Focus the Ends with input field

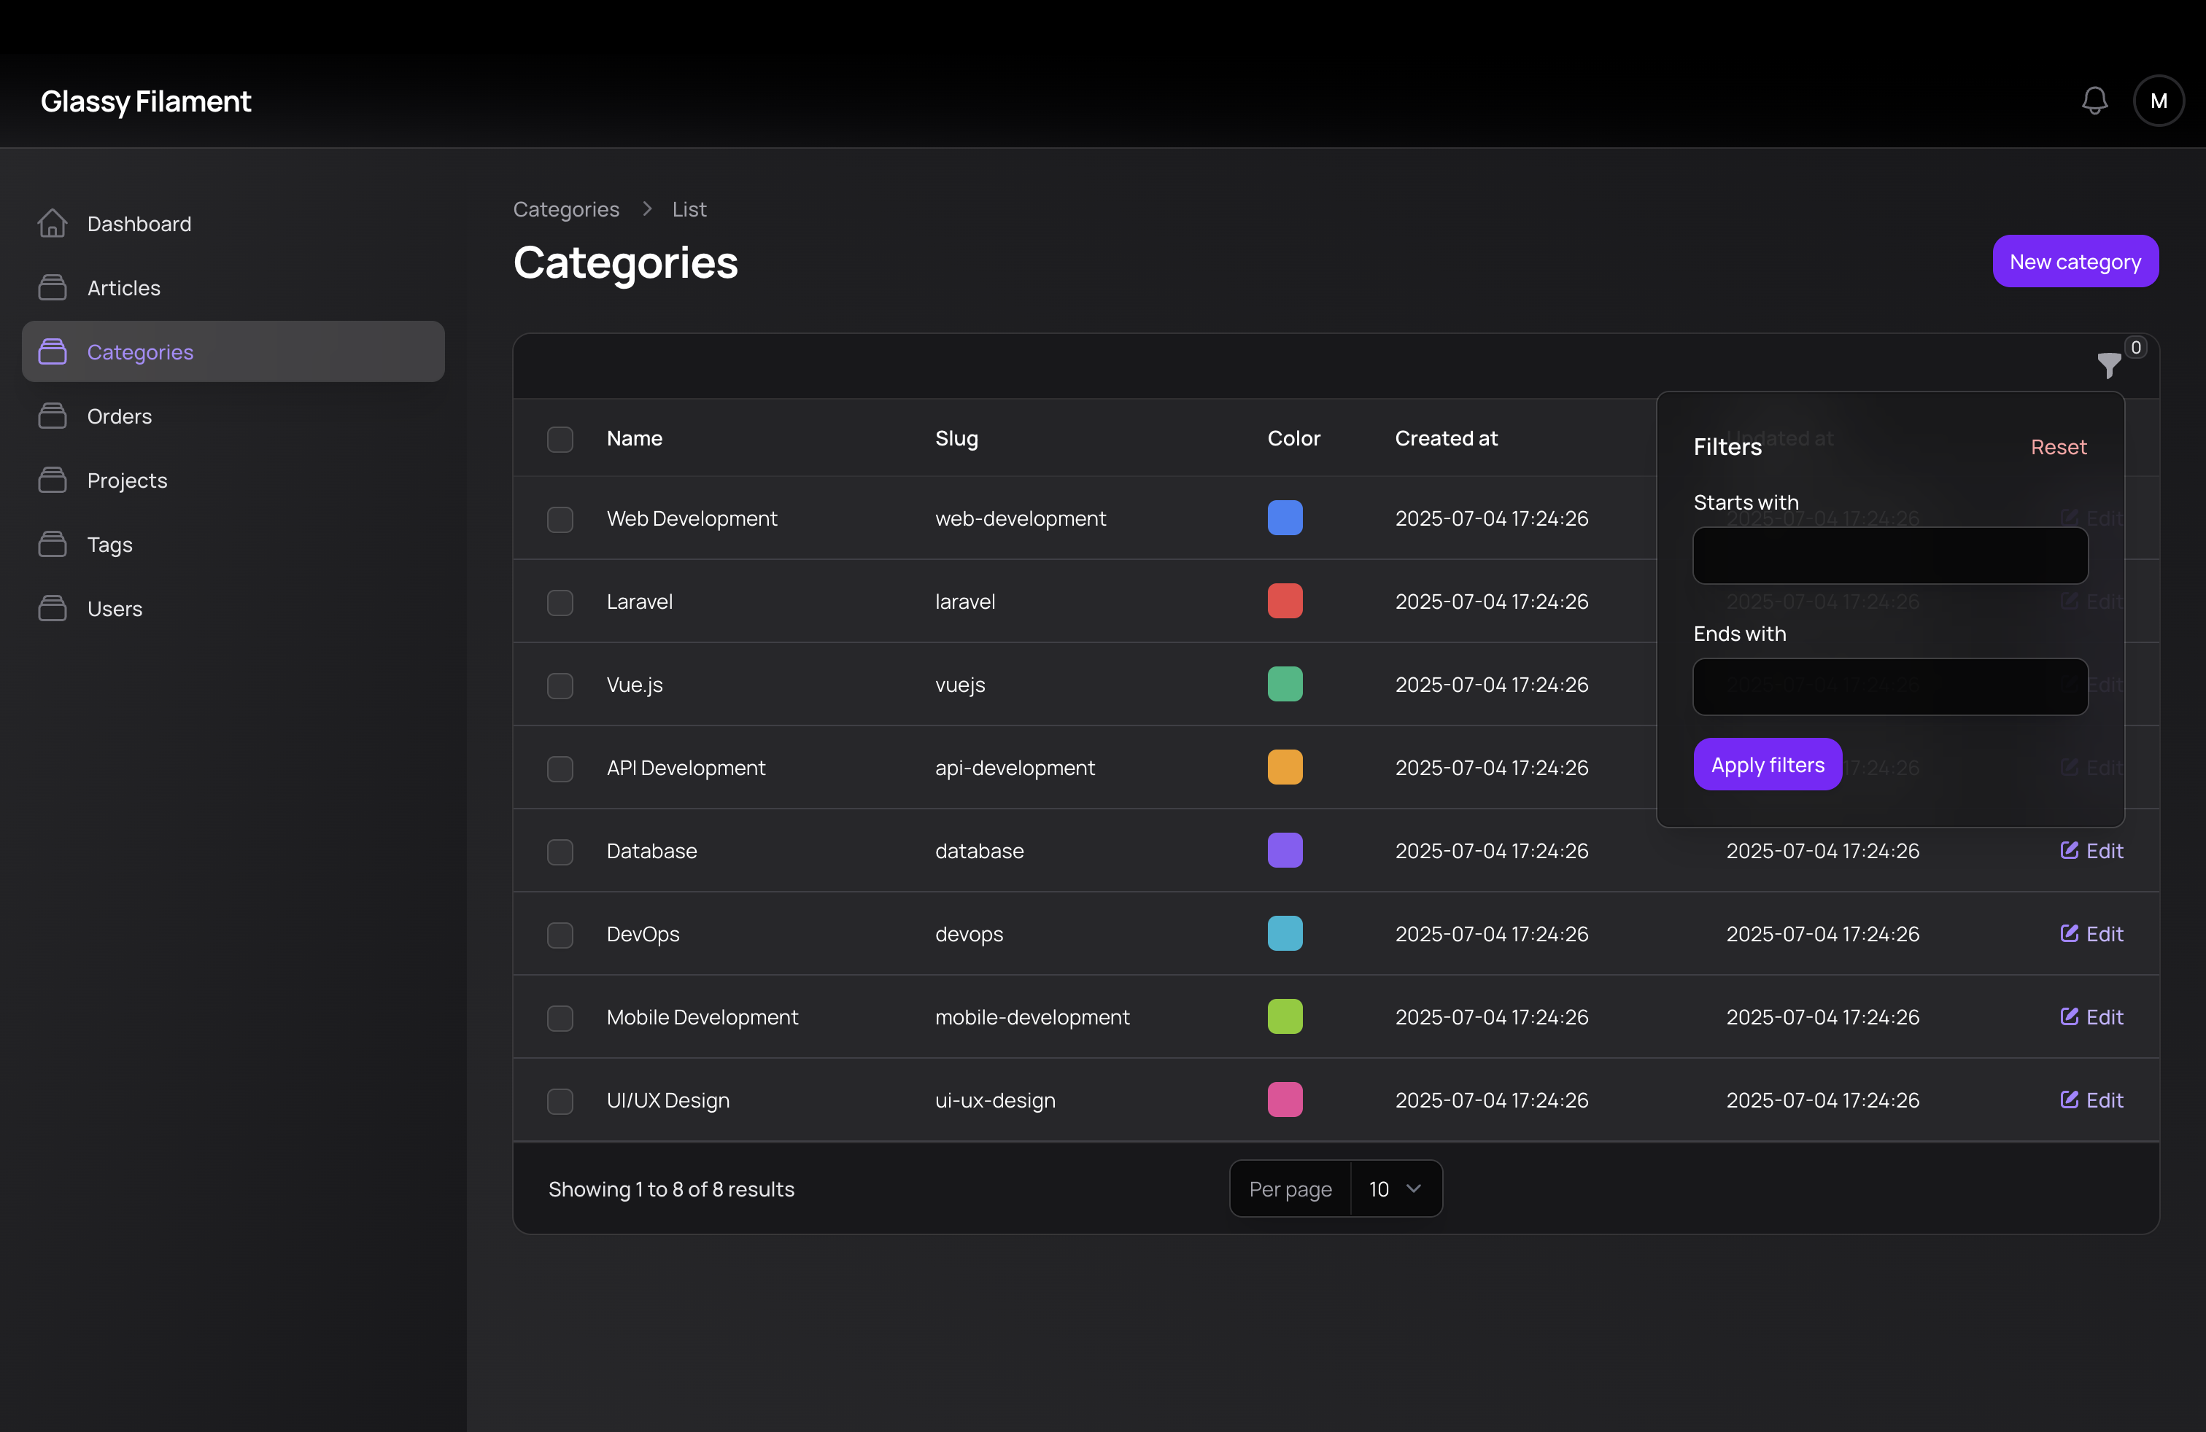click(1890, 686)
